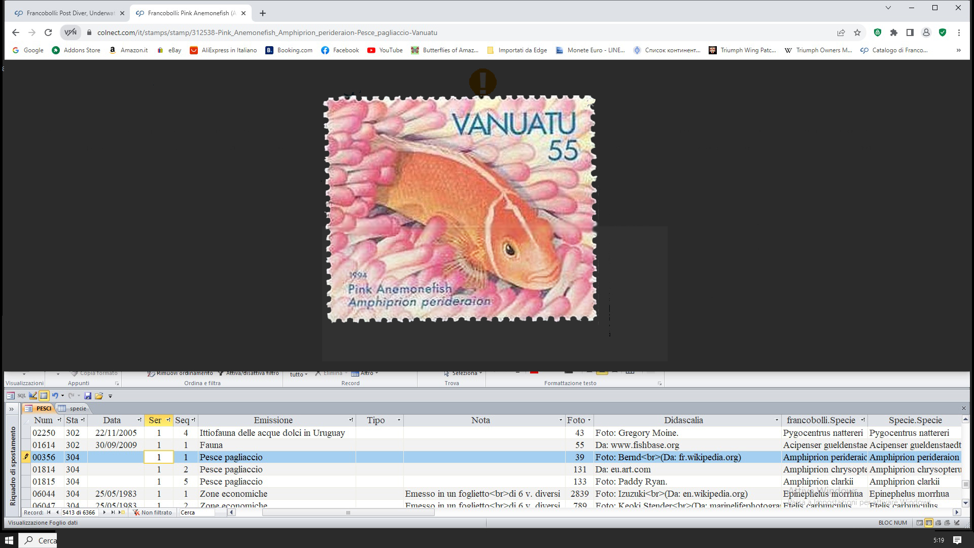Select date cell 30/09/2009
This screenshot has width=974, height=548.
coord(116,445)
